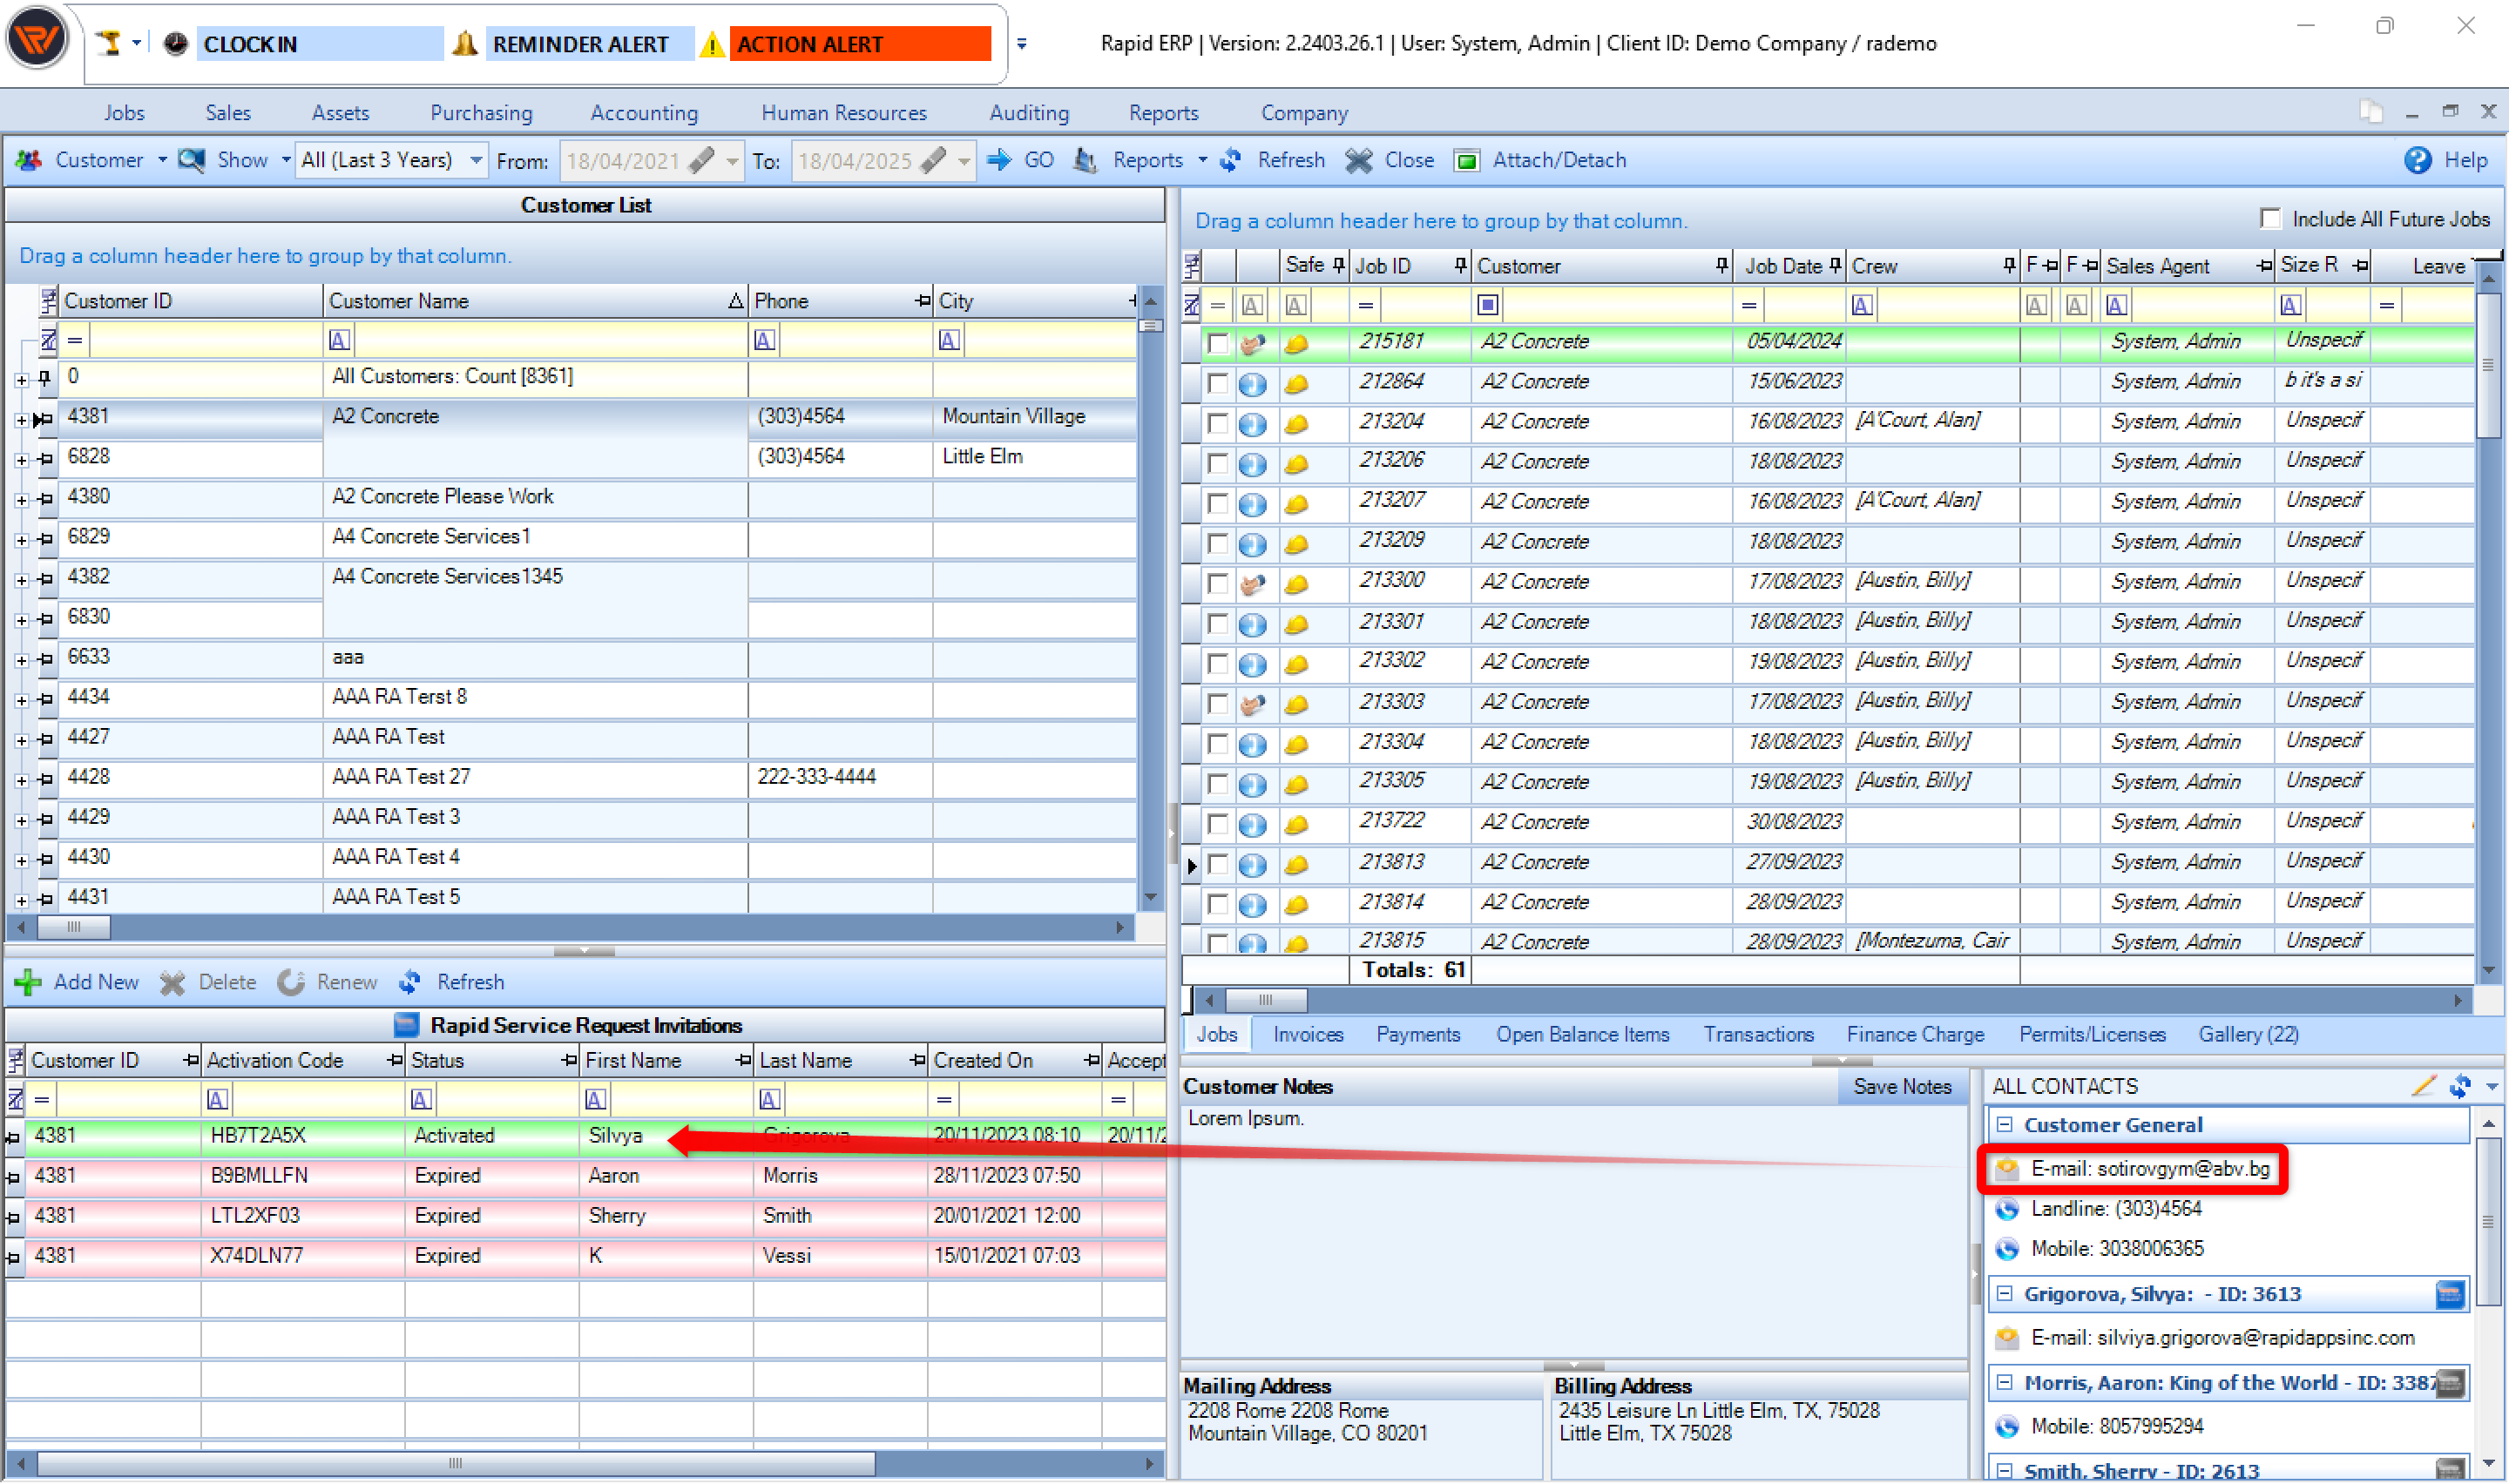
Task: Open the Gallery (22) tab
Action: click(2248, 1034)
